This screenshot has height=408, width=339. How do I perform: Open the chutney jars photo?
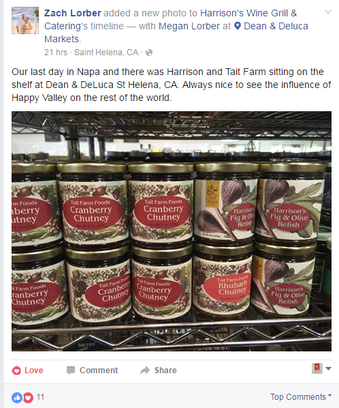click(x=172, y=231)
